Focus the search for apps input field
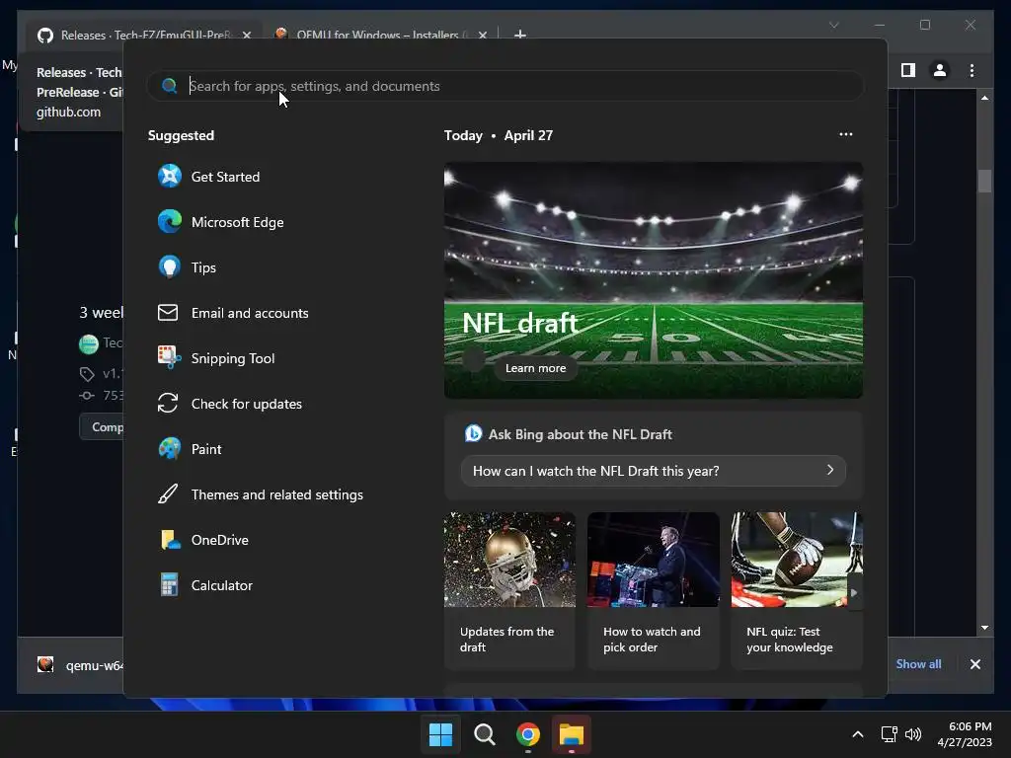1011x758 pixels. click(x=505, y=86)
